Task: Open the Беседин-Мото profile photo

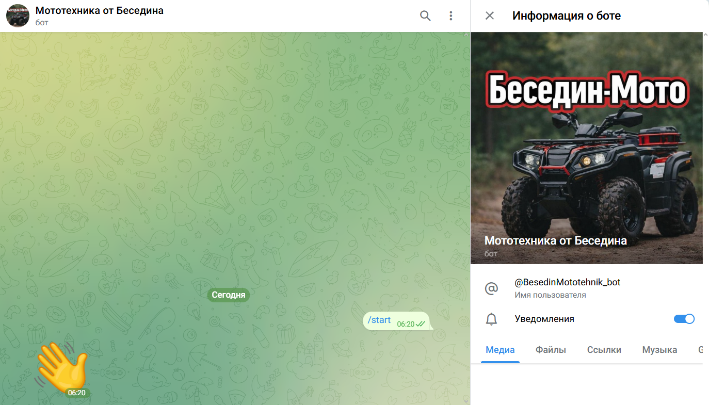Action: pos(587,148)
